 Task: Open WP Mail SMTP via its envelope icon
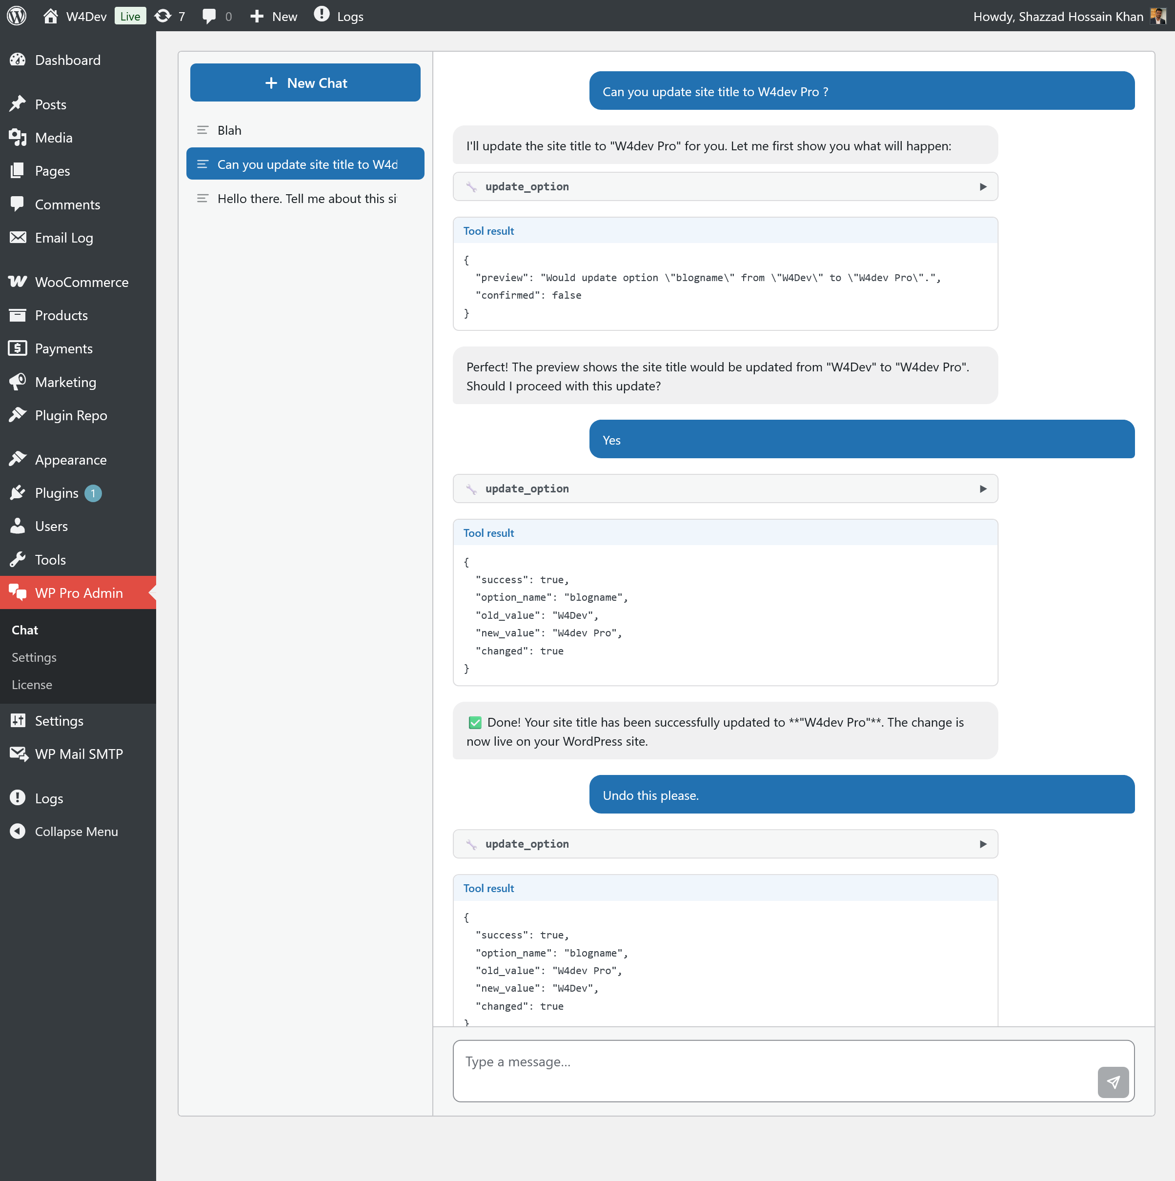click(x=19, y=753)
